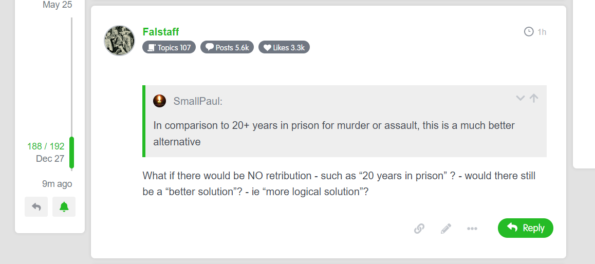Expand the SmallPaul quote with chevron
Image resolution: width=595 pixels, height=264 pixels.
click(x=520, y=98)
